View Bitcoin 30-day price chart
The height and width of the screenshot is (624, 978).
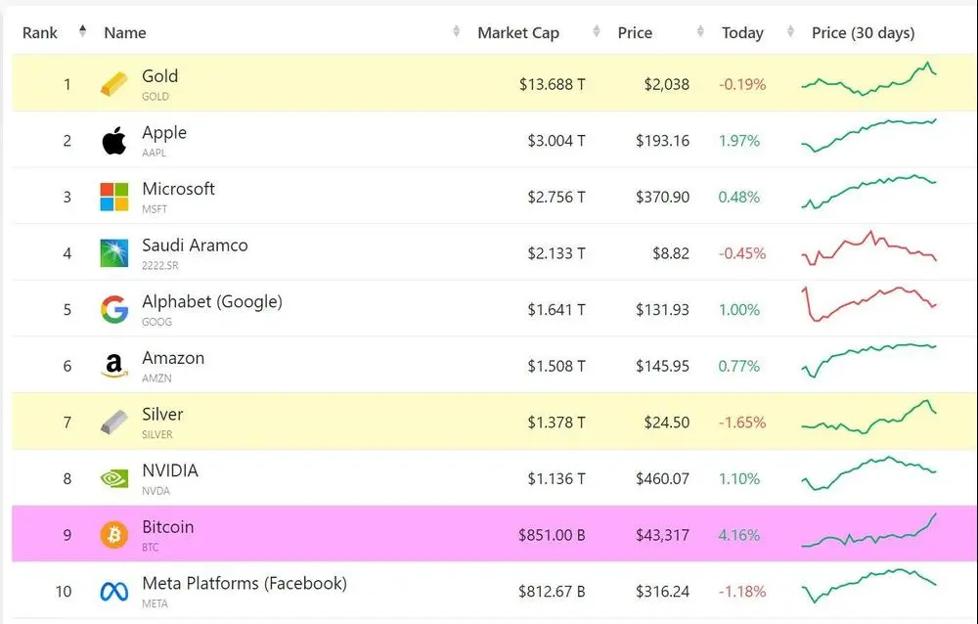coord(868,531)
